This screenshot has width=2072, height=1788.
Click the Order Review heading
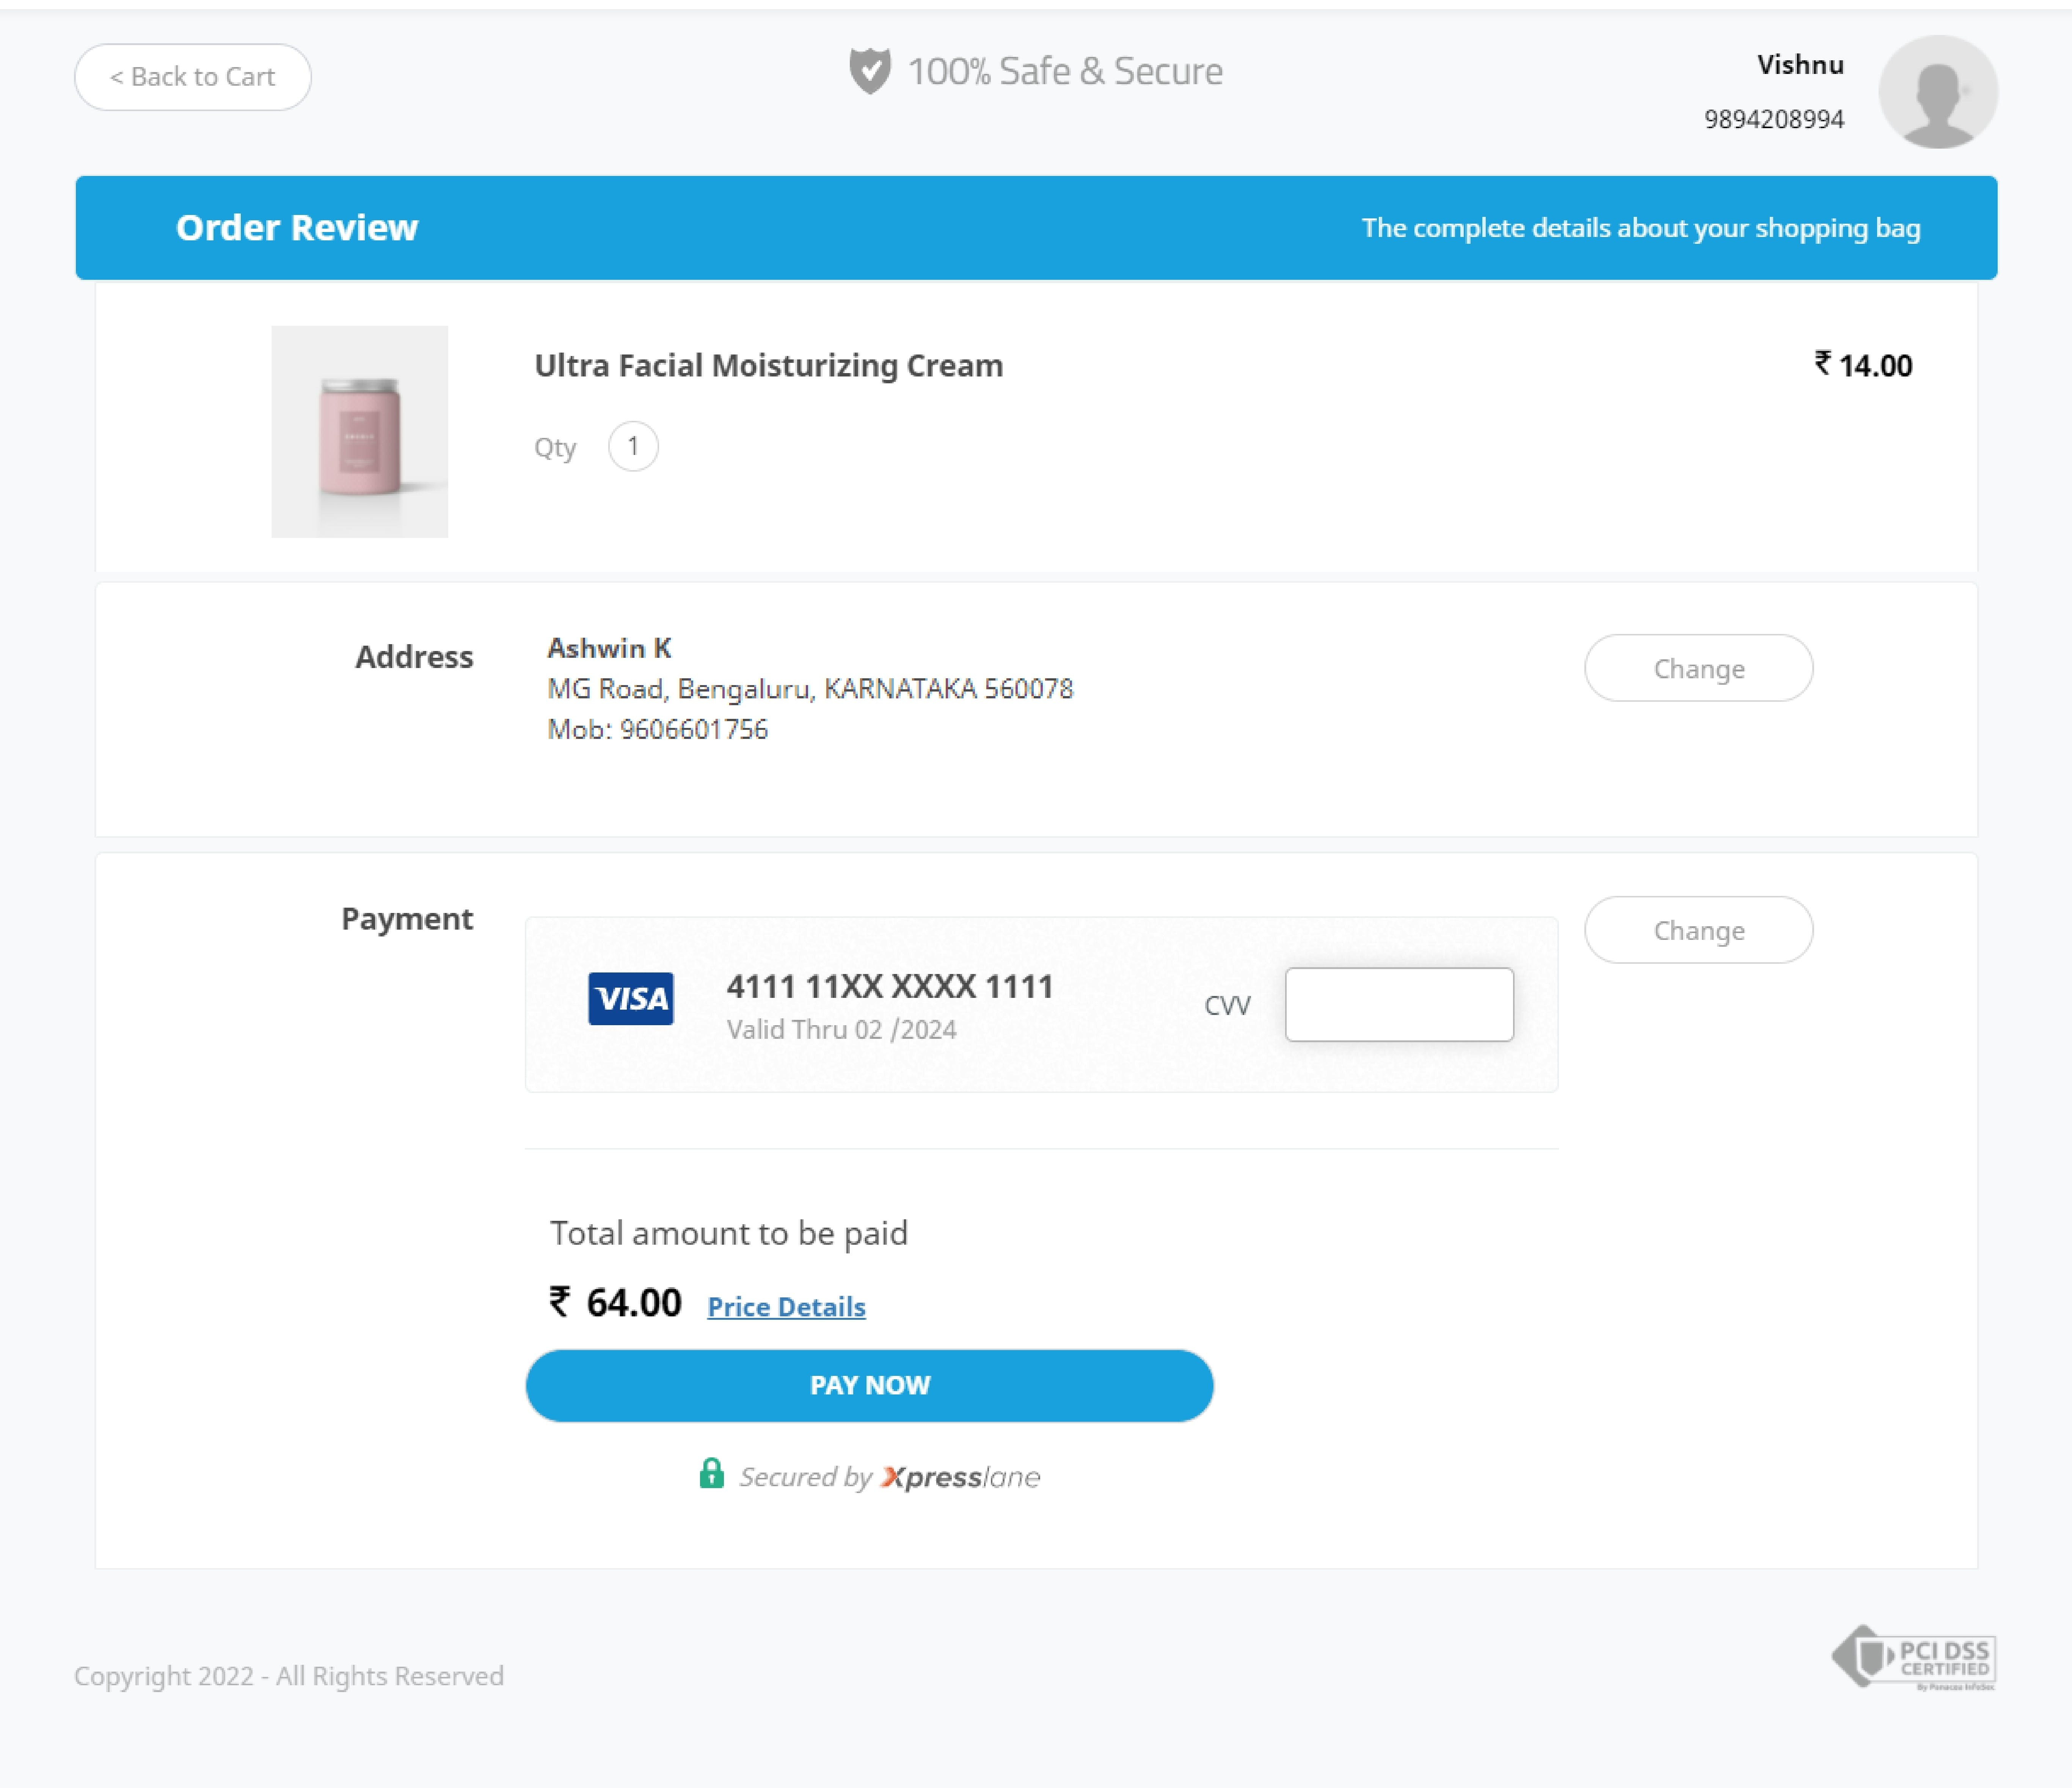tap(297, 228)
